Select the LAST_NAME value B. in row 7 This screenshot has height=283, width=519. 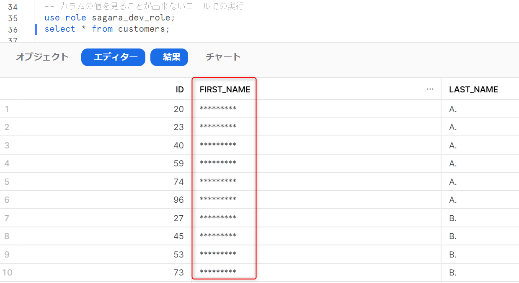(452, 217)
